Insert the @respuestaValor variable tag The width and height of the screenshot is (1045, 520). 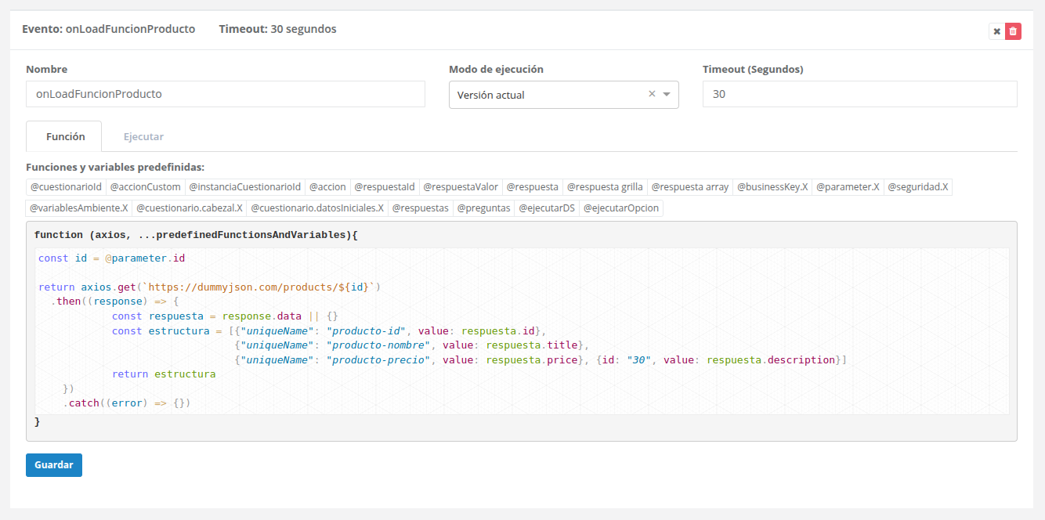click(x=461, y=187)
